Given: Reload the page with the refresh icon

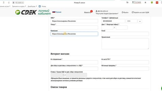Looking at the screenshot, I should click(9, 3).
